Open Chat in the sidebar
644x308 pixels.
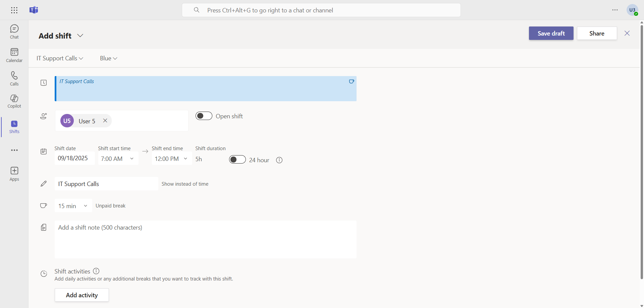tap(14, 32)
